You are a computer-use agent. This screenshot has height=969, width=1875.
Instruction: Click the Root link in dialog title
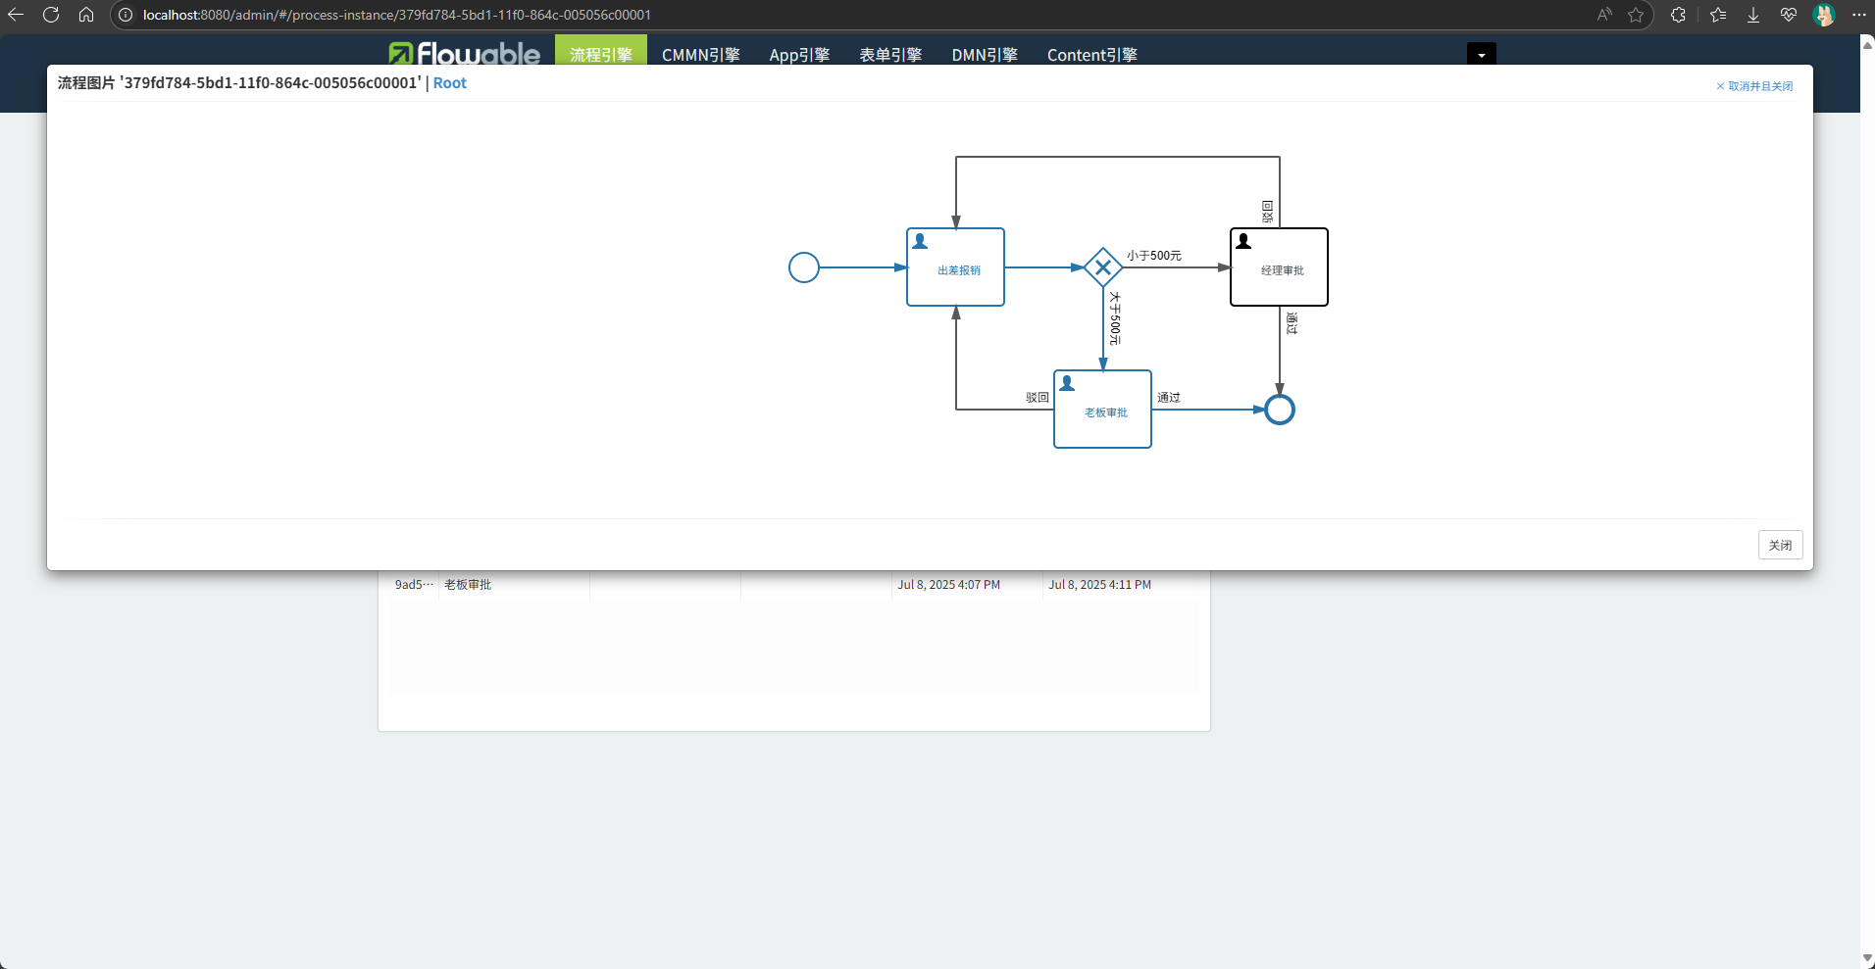[x=450, y=83]
